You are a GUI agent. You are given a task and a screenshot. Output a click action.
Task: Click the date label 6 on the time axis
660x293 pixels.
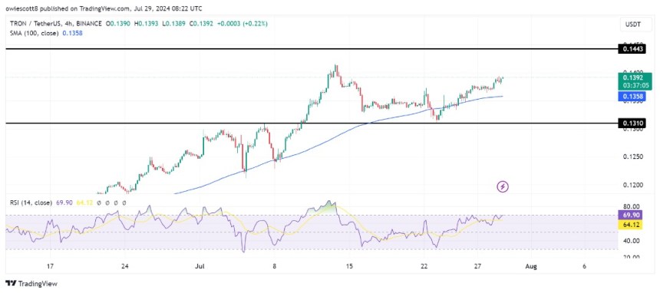pyautogui.click(x=585, y=266)
